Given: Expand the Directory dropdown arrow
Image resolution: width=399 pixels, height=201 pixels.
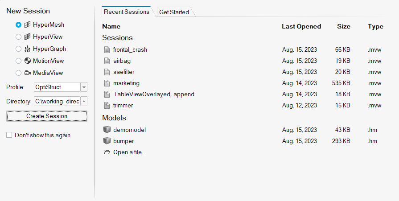Looking at the screenshot, I should [x=84, y=101].
